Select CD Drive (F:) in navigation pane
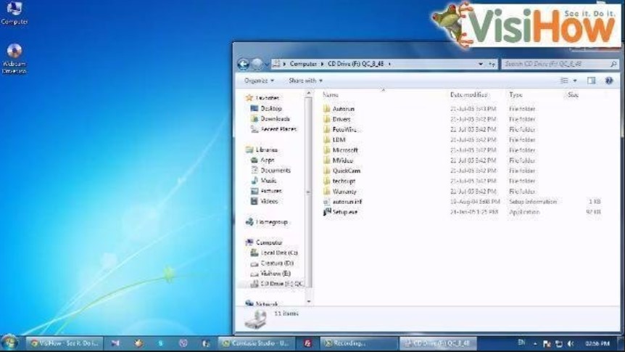Screen dimensions: 625x352 point(277,284)
